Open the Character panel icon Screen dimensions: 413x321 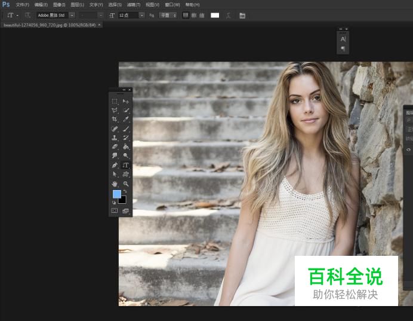343,39
